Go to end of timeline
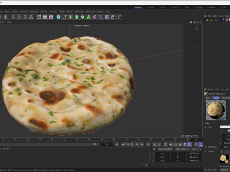This screenshot has height=172, width=230. (148, 144)
